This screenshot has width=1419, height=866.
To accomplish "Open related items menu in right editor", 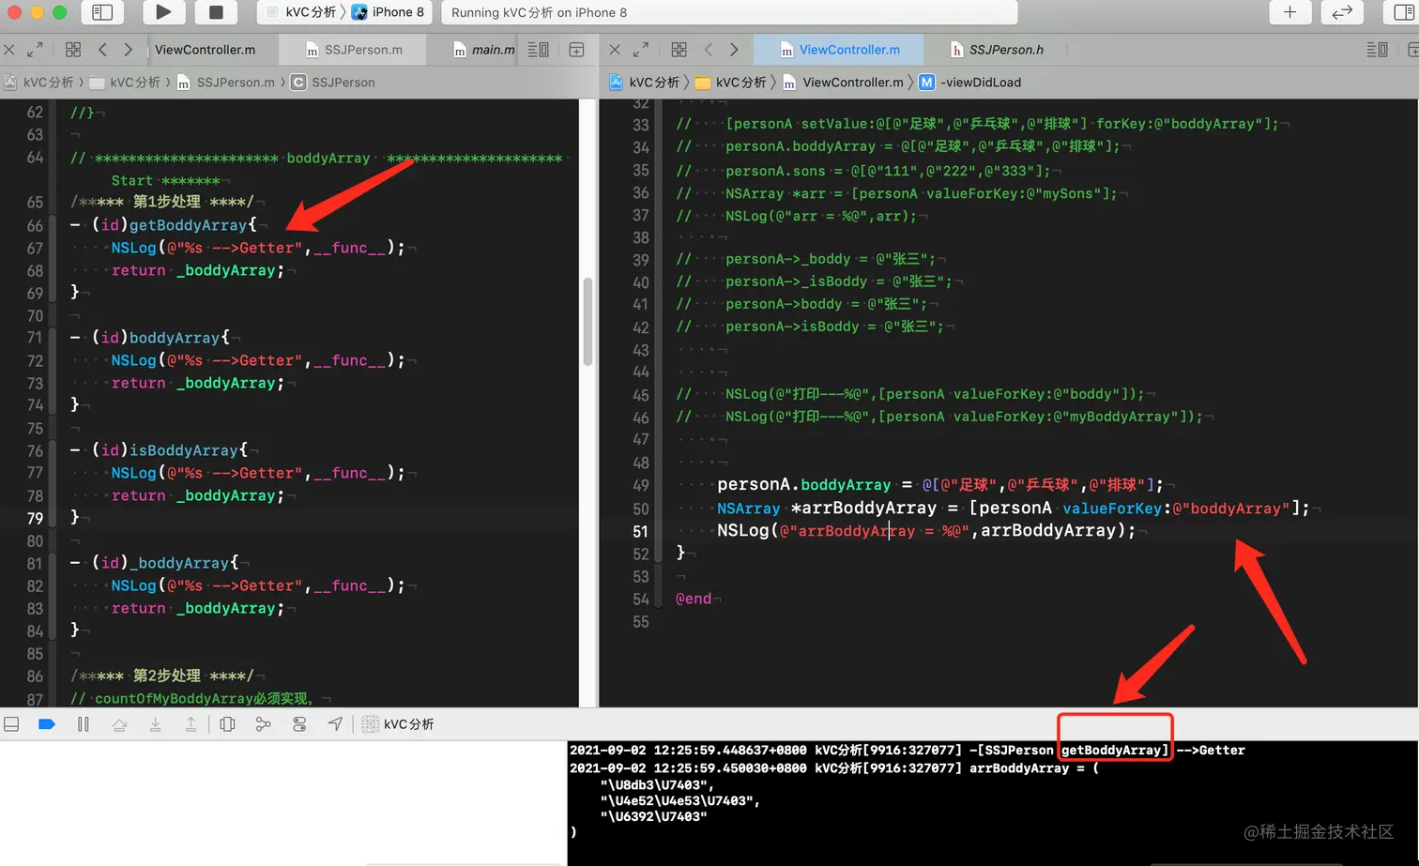I will click(679, 50).
